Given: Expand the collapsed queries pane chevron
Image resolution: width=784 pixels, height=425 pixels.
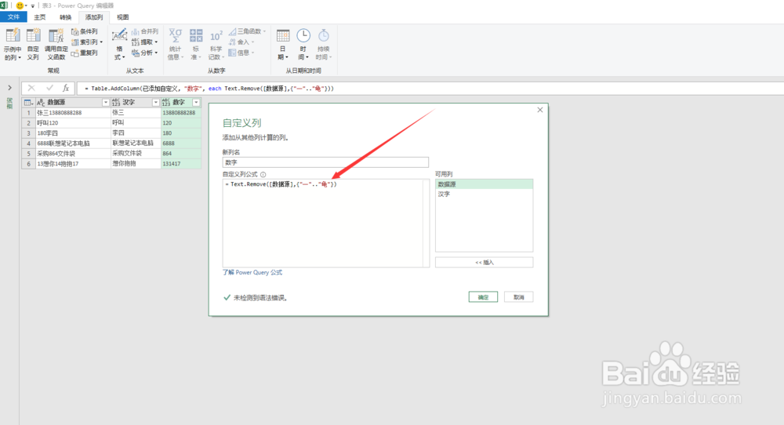Looking at the screenshot, I should (9, 88).
